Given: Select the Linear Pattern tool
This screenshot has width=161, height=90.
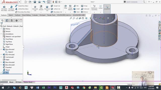Looking at the screenshot, I should (70, 7).
